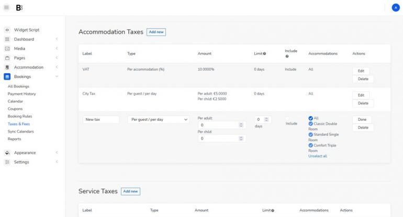Click help icon beside Service Taxes Limit

click(273, 210)
